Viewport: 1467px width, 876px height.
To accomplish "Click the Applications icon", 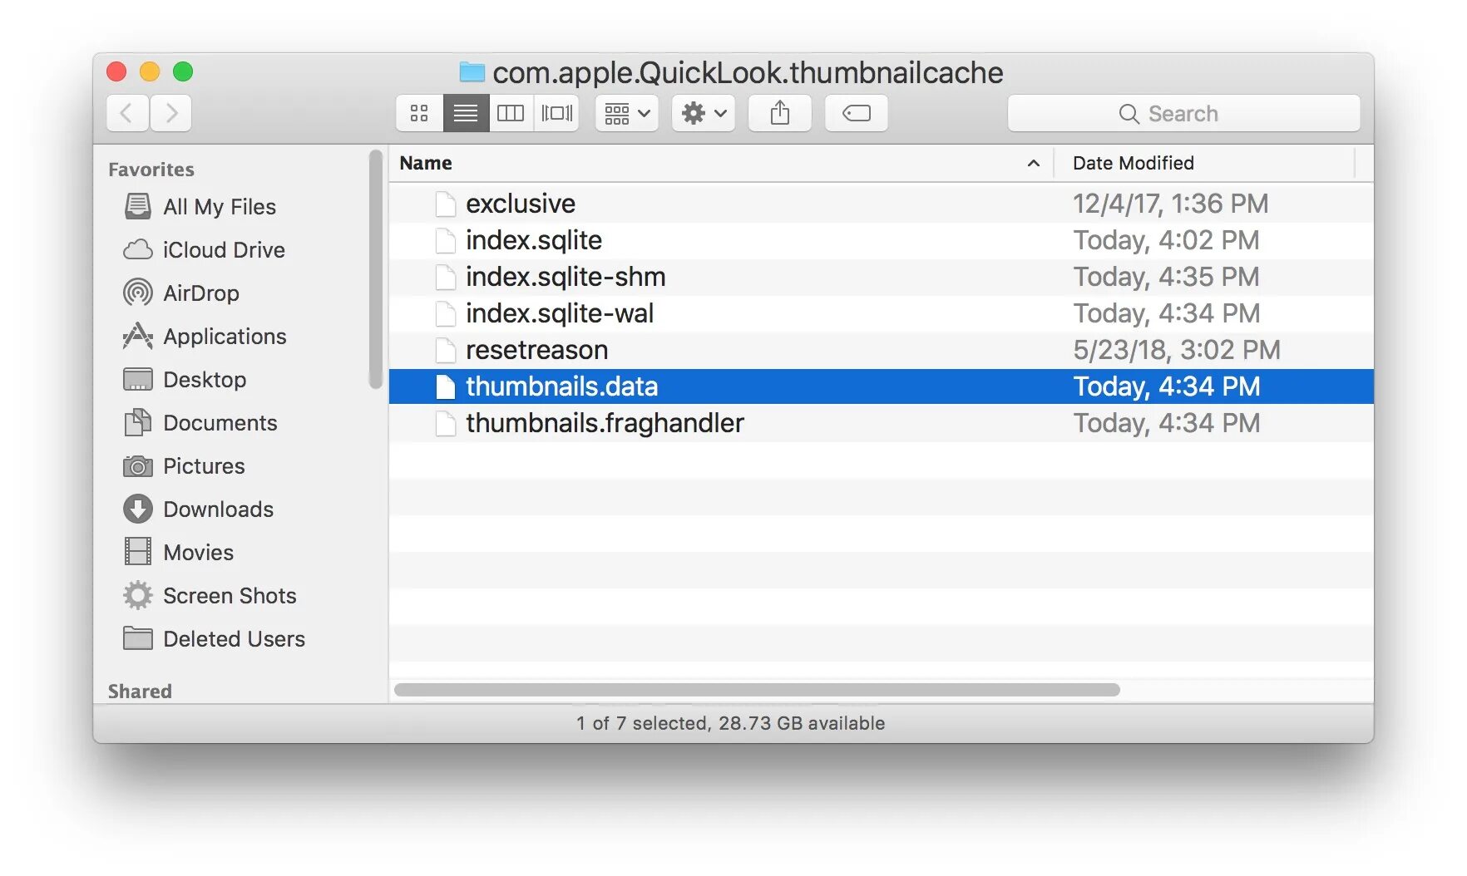I will [137, 336].
